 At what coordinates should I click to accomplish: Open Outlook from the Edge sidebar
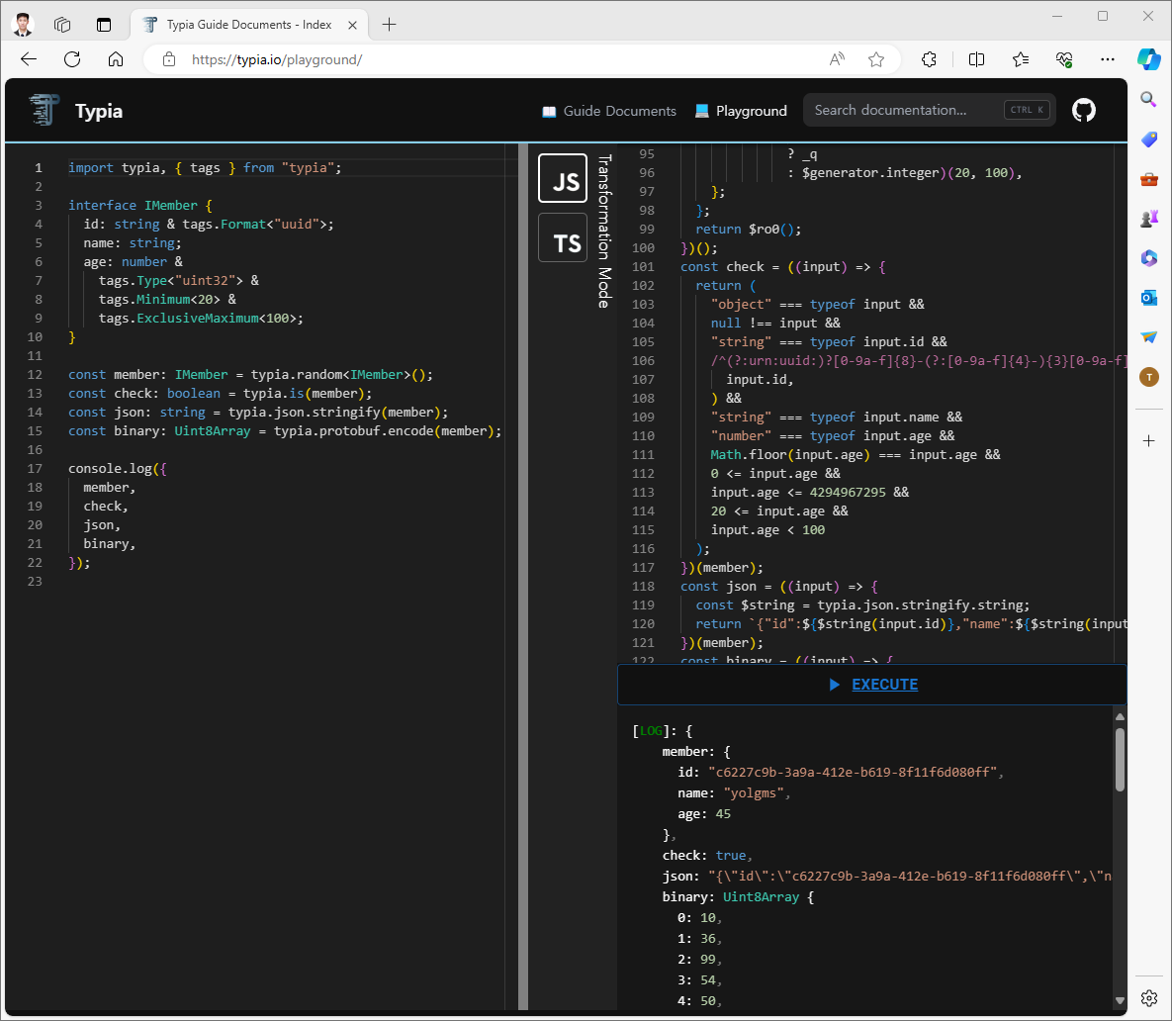pos(1148,298)
